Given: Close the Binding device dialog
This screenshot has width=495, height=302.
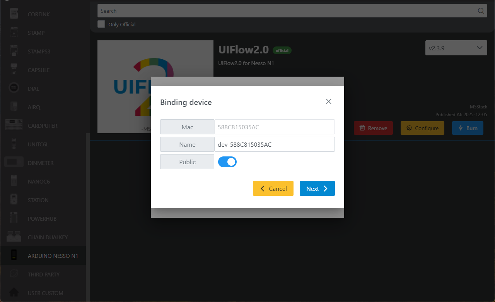Looking at the screenshot, I should click(328, 101).
